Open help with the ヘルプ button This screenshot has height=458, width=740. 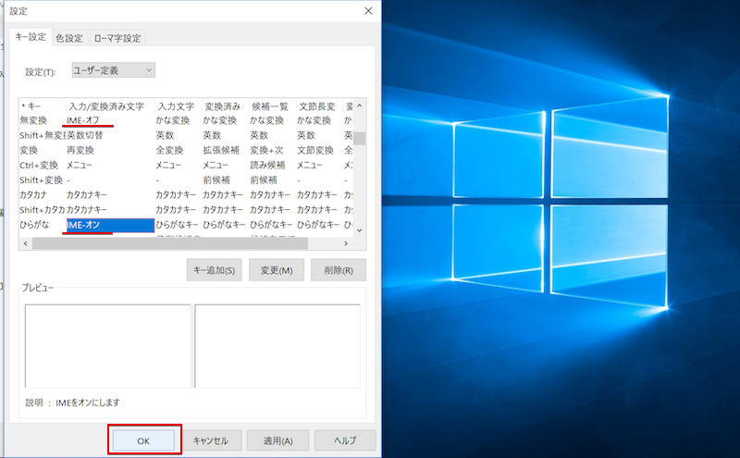[x=345, y=440]
